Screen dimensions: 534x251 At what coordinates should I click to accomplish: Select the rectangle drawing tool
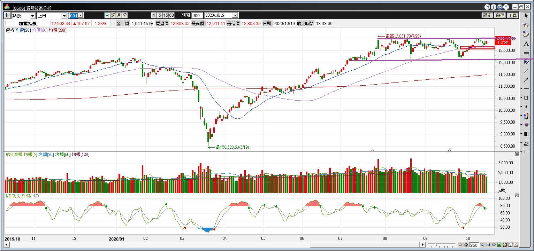coord(526,97)
